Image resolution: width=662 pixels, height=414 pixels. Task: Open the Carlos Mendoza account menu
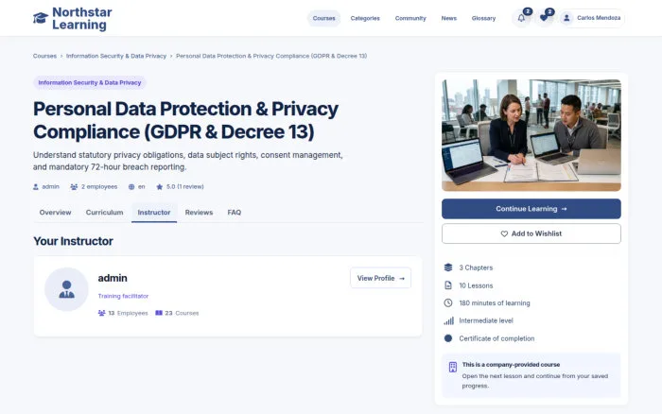(x=592, y=18)
